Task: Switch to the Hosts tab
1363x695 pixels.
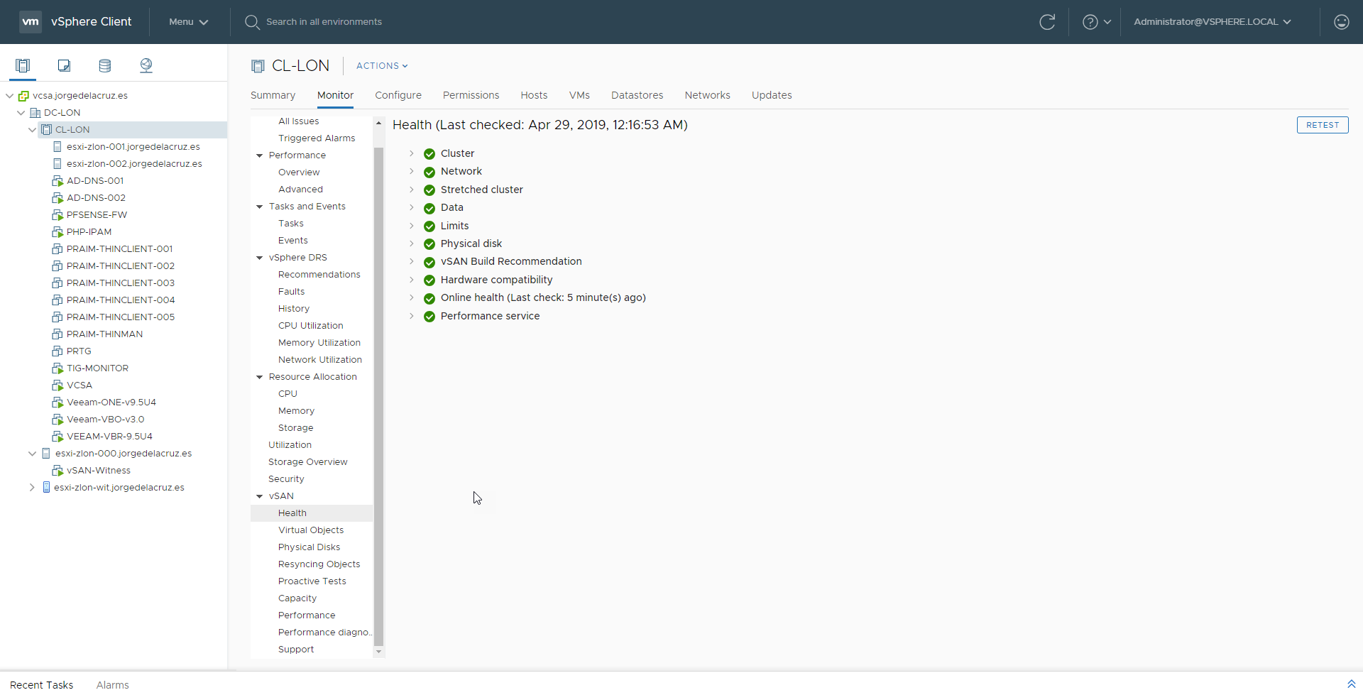Action: tap(534, 95)
